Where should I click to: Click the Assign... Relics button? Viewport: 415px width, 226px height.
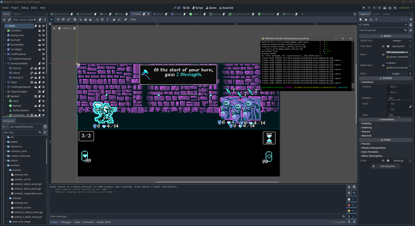(397, 73)
